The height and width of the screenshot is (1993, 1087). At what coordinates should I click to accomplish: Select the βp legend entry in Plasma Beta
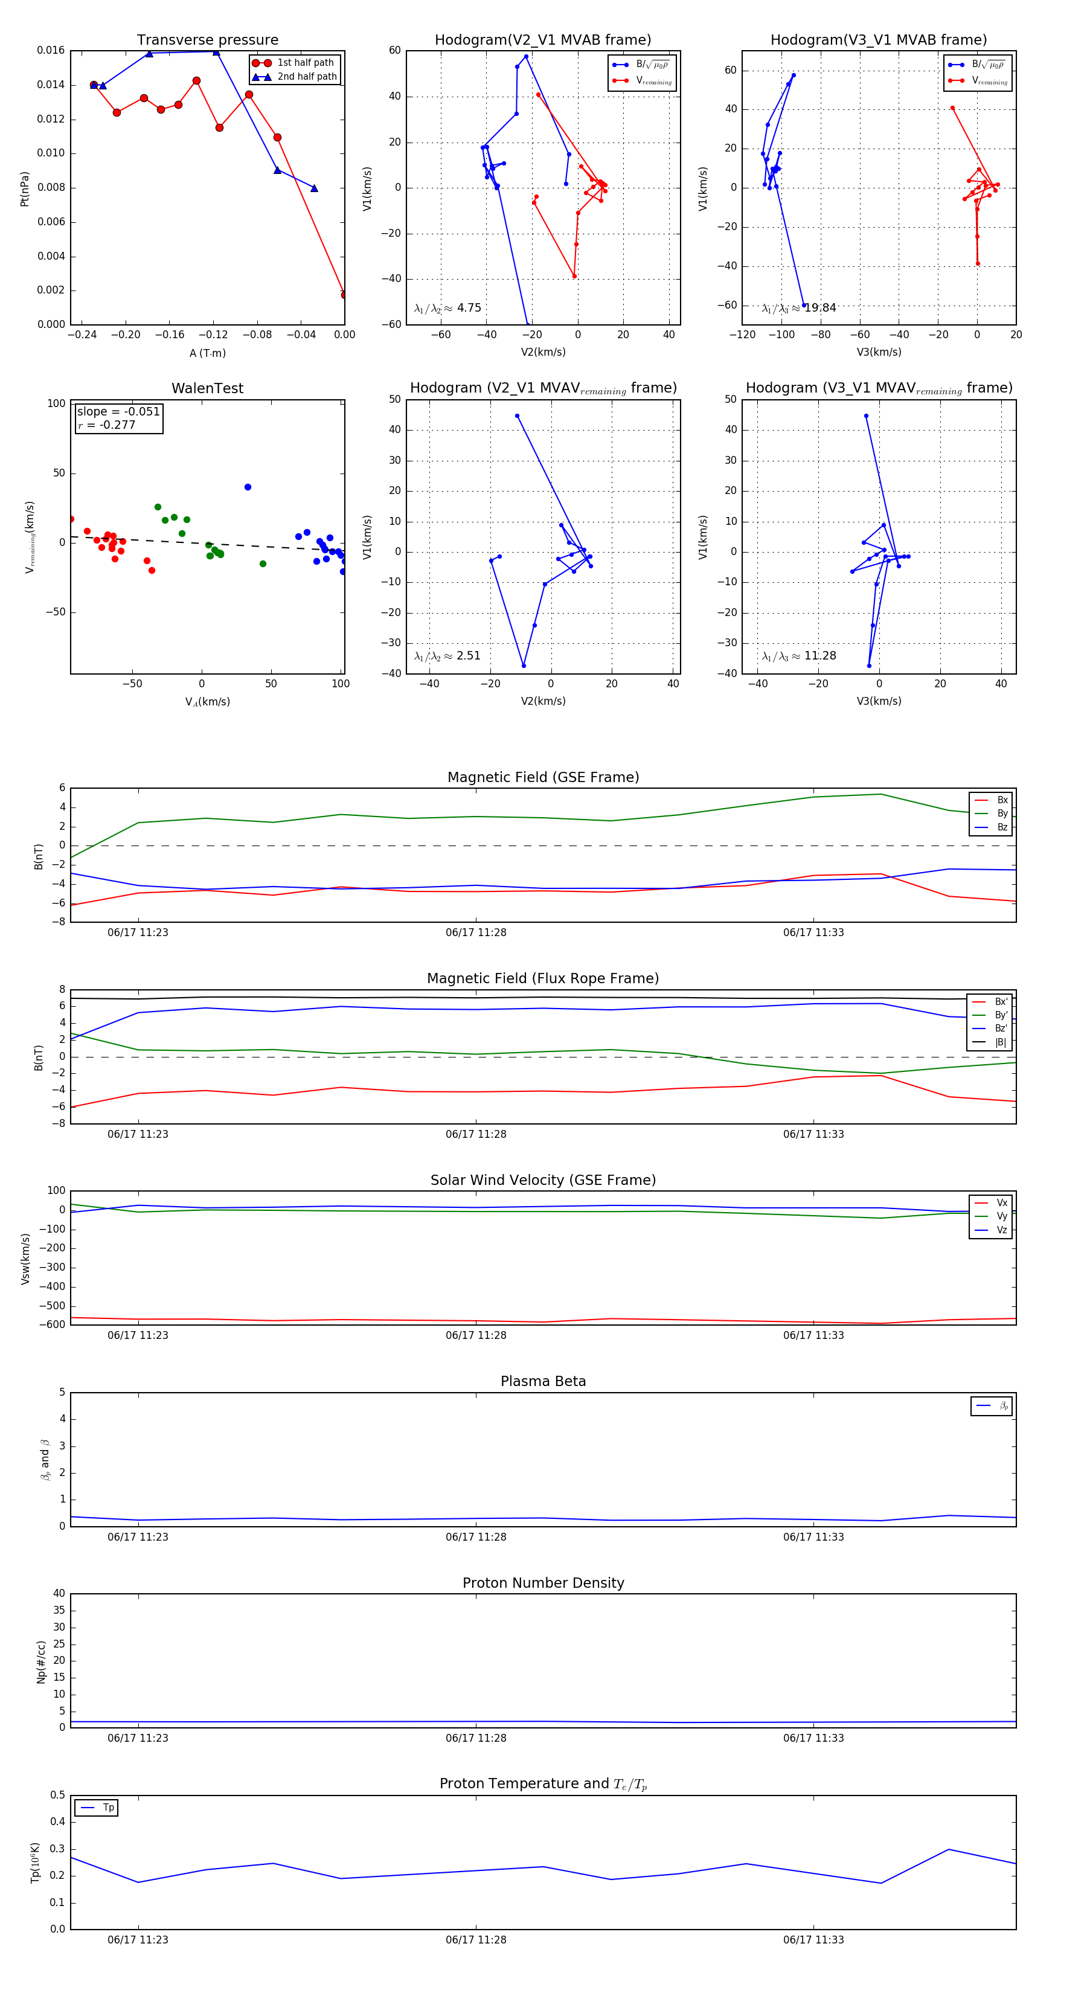[993, 1406]
